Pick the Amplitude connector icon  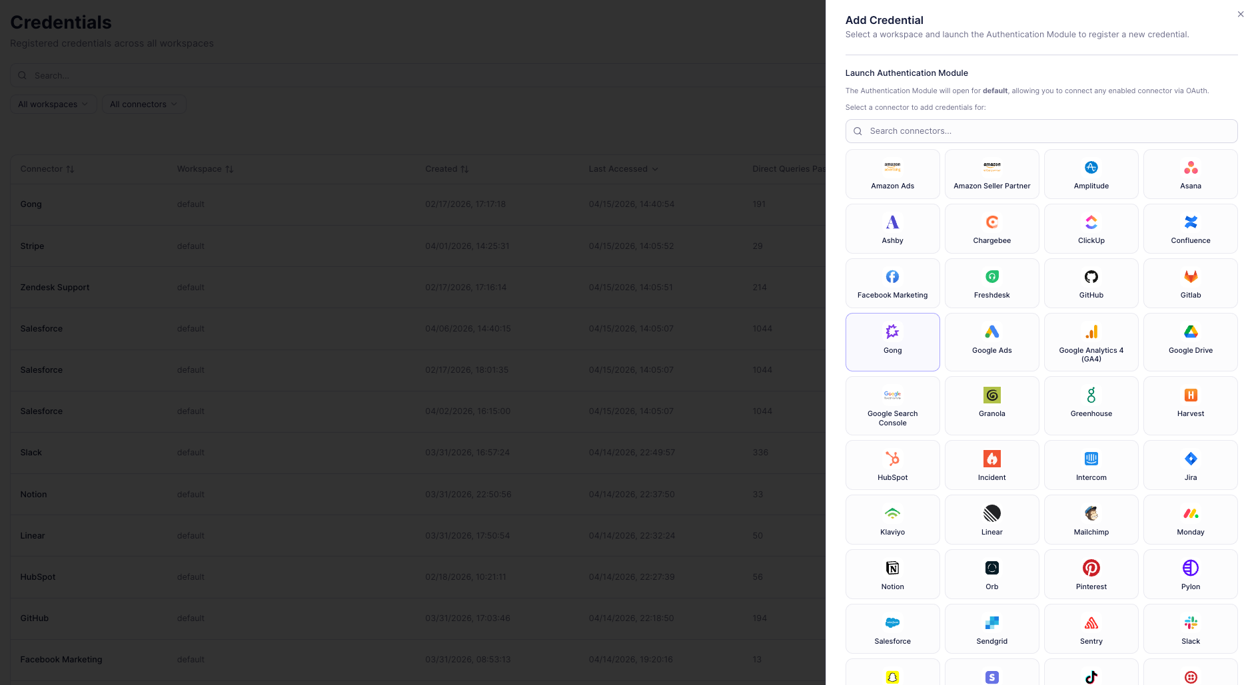tap(1091, 167)
